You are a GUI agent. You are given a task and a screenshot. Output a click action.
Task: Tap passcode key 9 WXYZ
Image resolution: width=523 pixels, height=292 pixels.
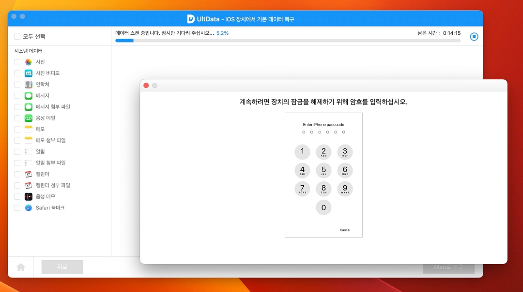[345, 189]
